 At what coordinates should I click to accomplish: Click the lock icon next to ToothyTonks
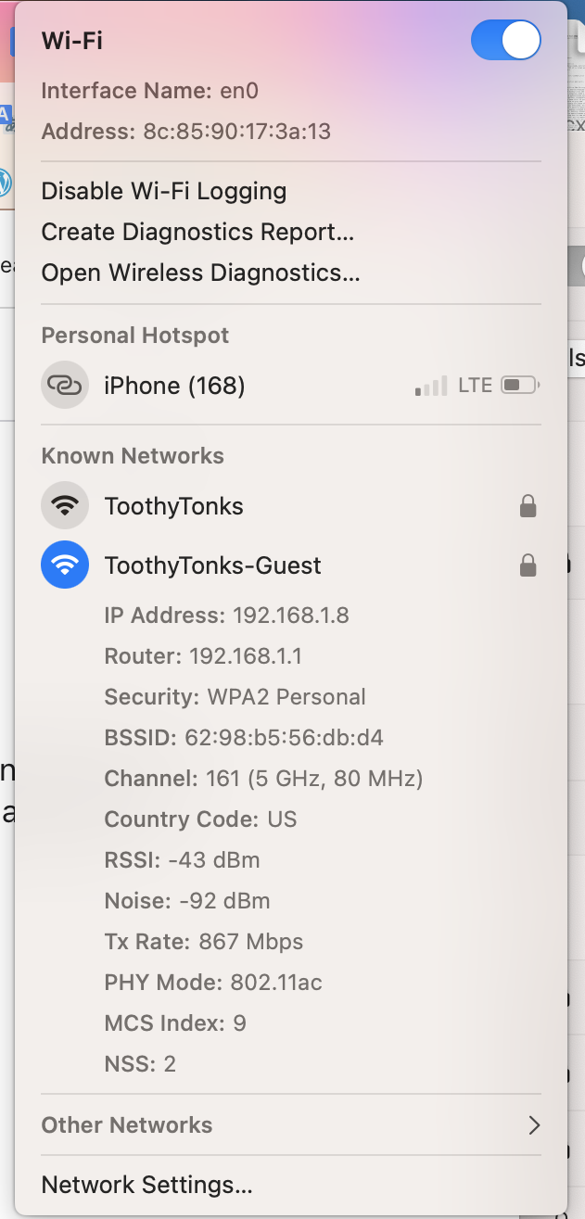[528, 506]
